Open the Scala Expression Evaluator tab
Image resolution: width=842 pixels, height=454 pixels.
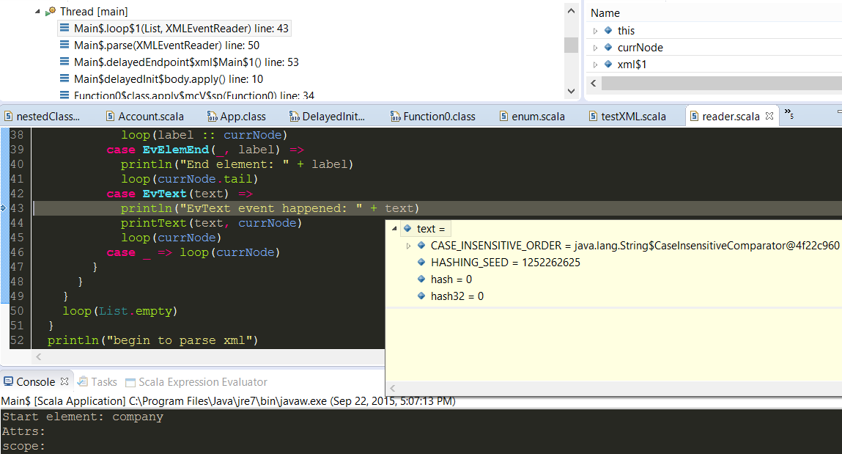[202, 382]
